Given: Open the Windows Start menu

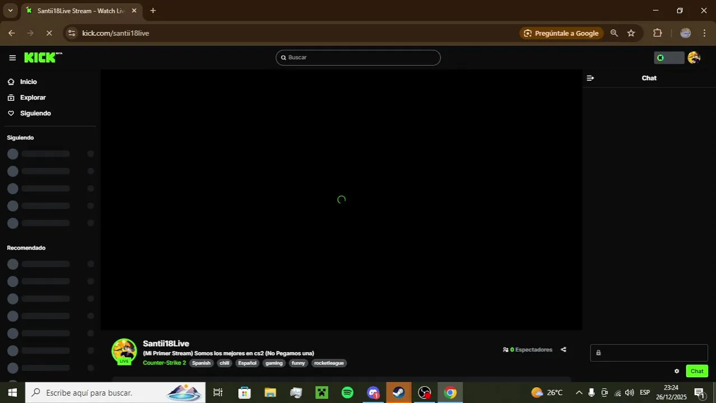Looking at the screenshot, I should pos(12,392).
